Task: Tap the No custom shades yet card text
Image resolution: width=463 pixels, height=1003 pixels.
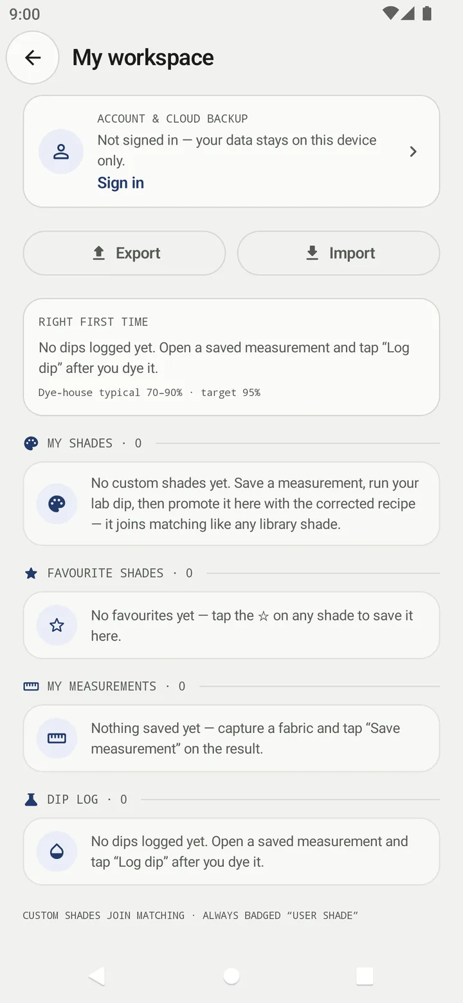Action: point(255,503)
